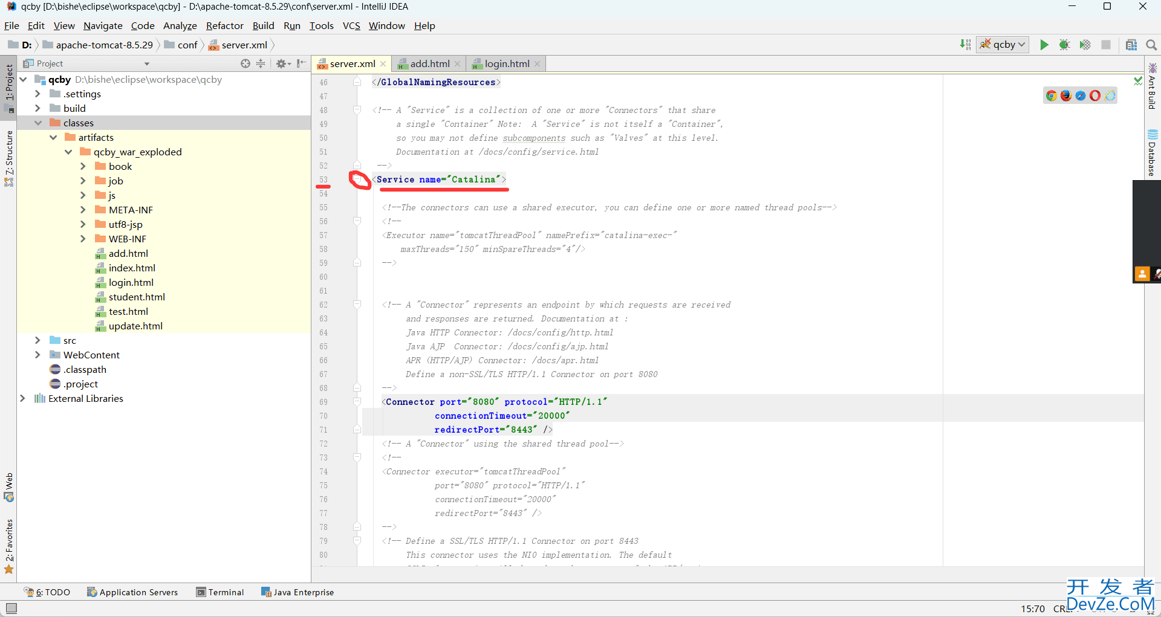The width and height of the screenshot is (1161, 617).
Task: Click cursor position 15:70 in status bar
Action: click(x=1033, y=609)
